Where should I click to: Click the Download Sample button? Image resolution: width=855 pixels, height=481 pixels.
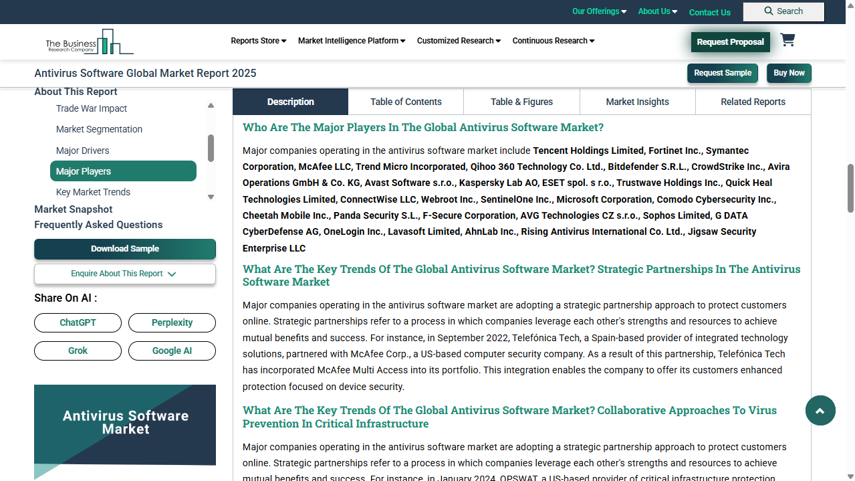(125, 249)
